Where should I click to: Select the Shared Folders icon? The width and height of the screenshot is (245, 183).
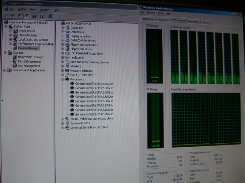(x=16, y=35)
